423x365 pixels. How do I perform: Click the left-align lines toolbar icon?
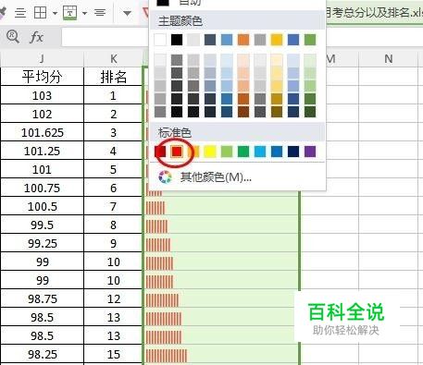coord(20,13)
